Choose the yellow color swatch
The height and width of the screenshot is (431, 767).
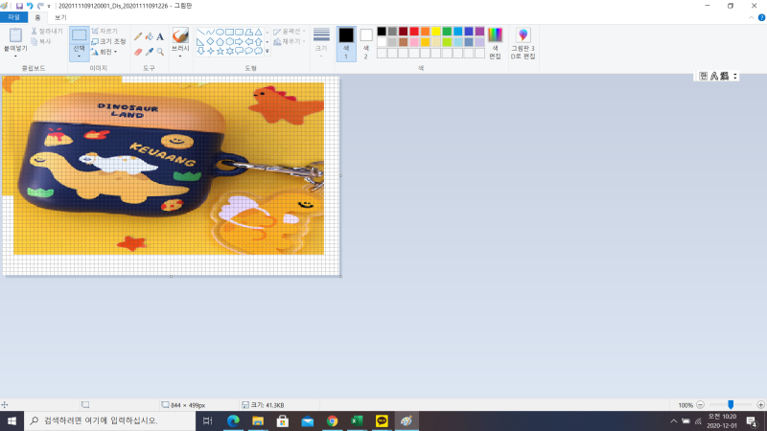point(436,32)
